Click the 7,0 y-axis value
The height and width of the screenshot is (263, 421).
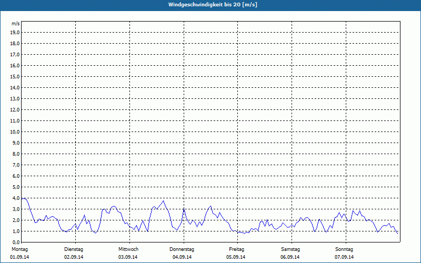point(16,165)
